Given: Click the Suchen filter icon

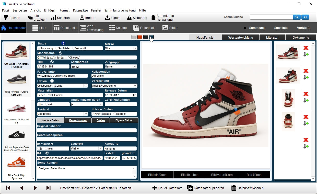Looking at the screenshot, I should pyautogui.click(x=6, y=18).
